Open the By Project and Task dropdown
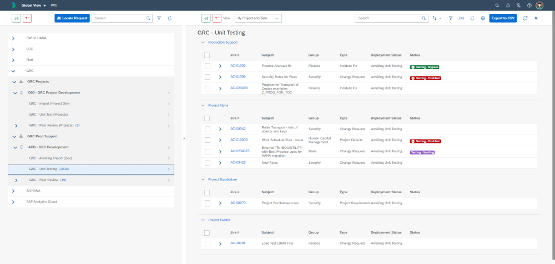 tap(258, 18)
